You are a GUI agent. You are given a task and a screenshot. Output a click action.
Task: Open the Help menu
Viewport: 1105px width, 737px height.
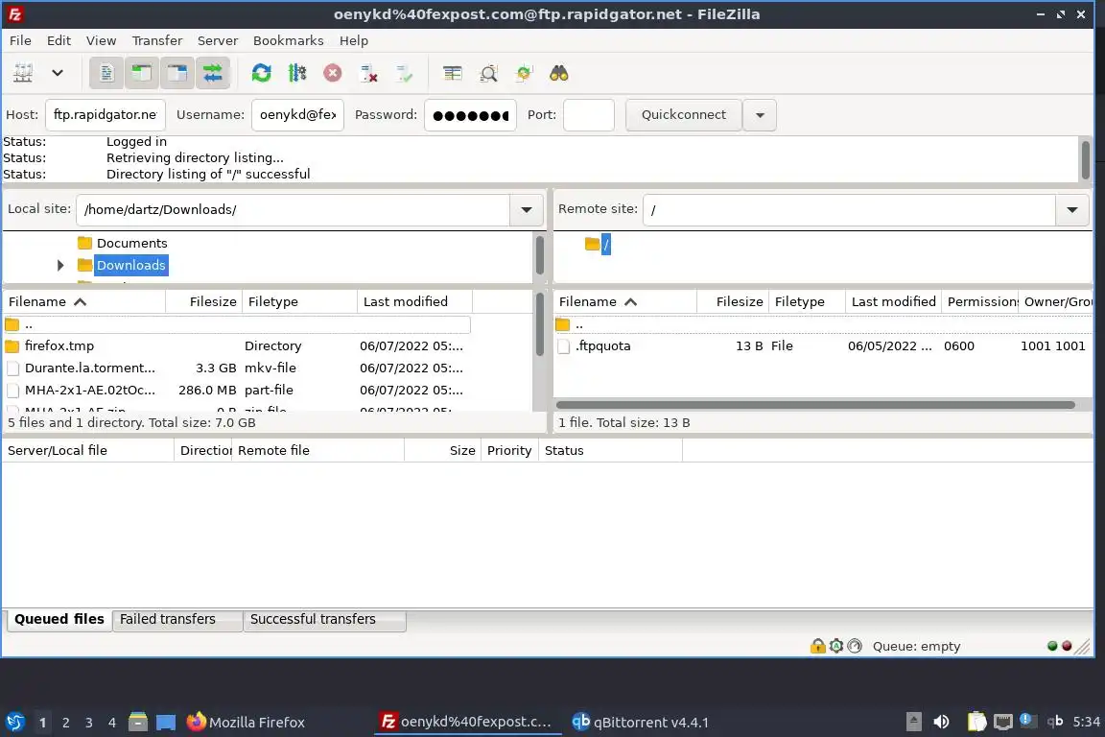pos(354,41)
